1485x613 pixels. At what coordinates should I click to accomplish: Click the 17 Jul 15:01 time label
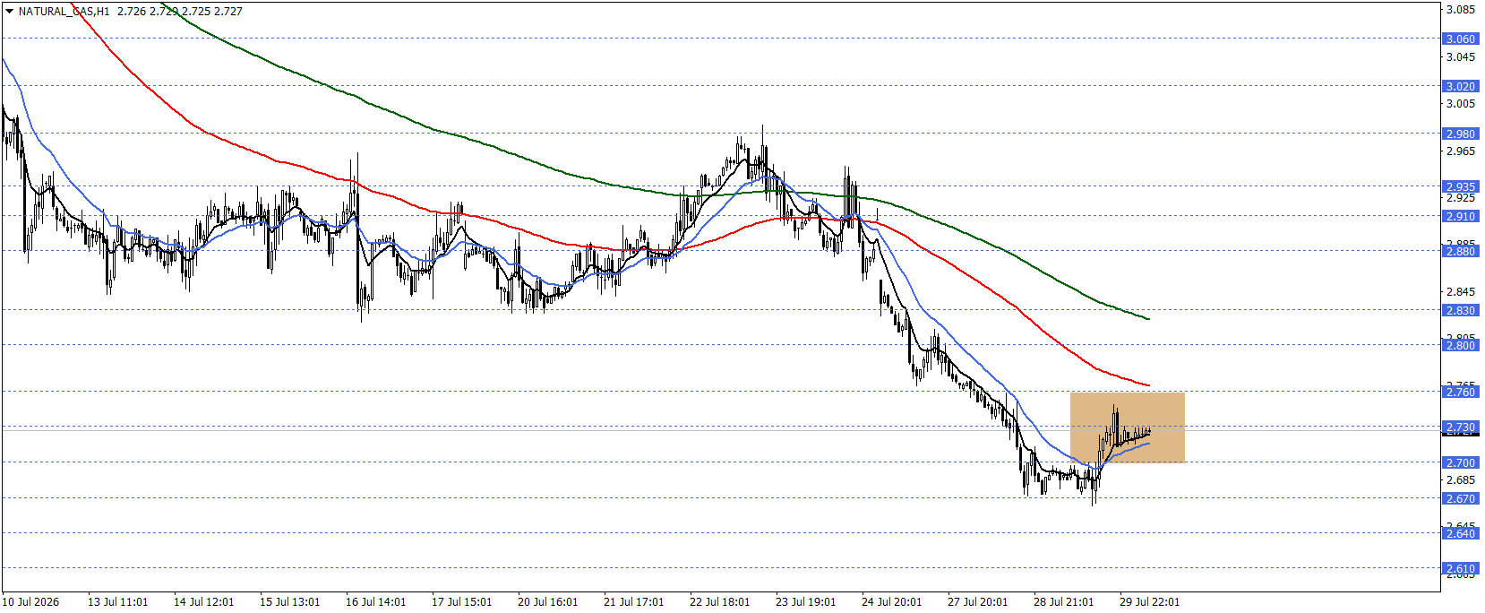[x=461, y=602]
